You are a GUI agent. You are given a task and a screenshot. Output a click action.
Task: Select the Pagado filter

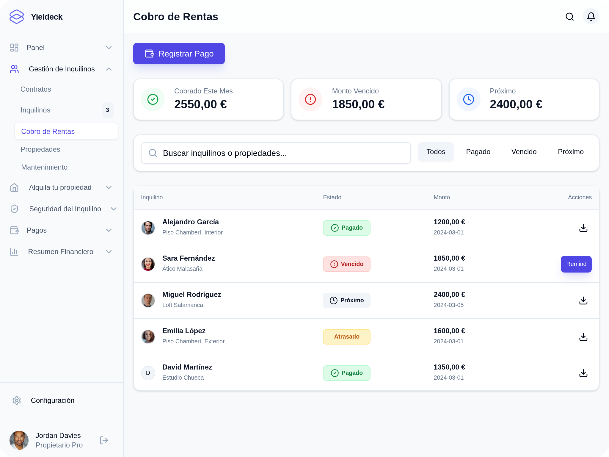point(478,152)
